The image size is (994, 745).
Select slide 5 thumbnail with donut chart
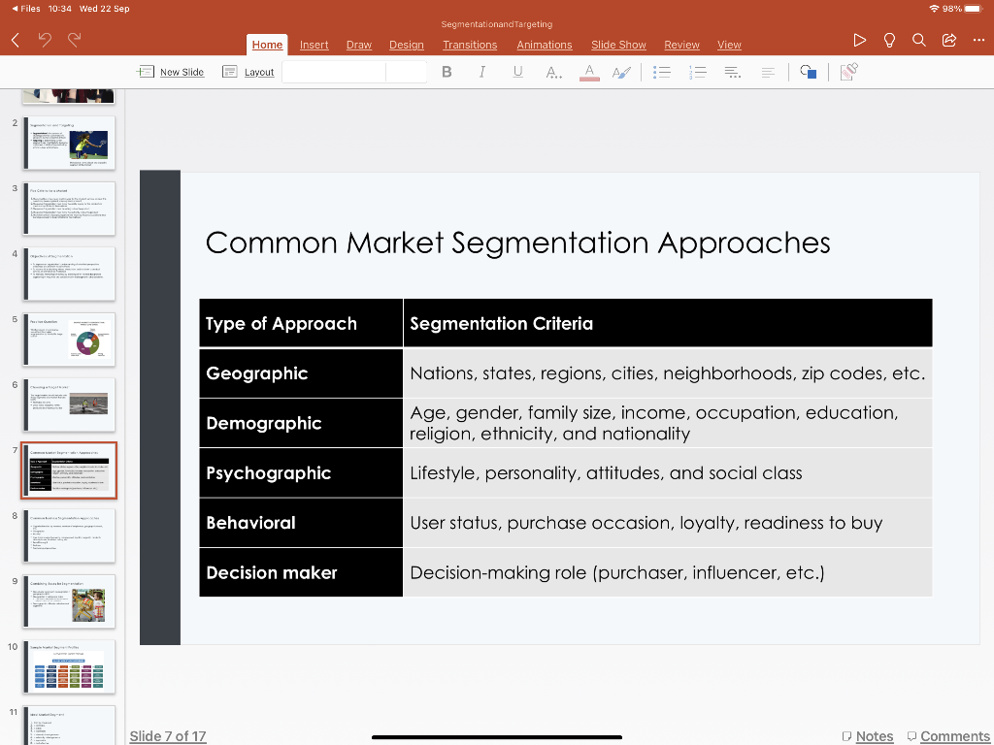pyautogui.click(x=69, y=340)
